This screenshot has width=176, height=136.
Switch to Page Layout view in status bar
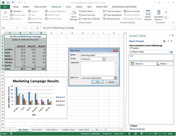tap(136, 134)
